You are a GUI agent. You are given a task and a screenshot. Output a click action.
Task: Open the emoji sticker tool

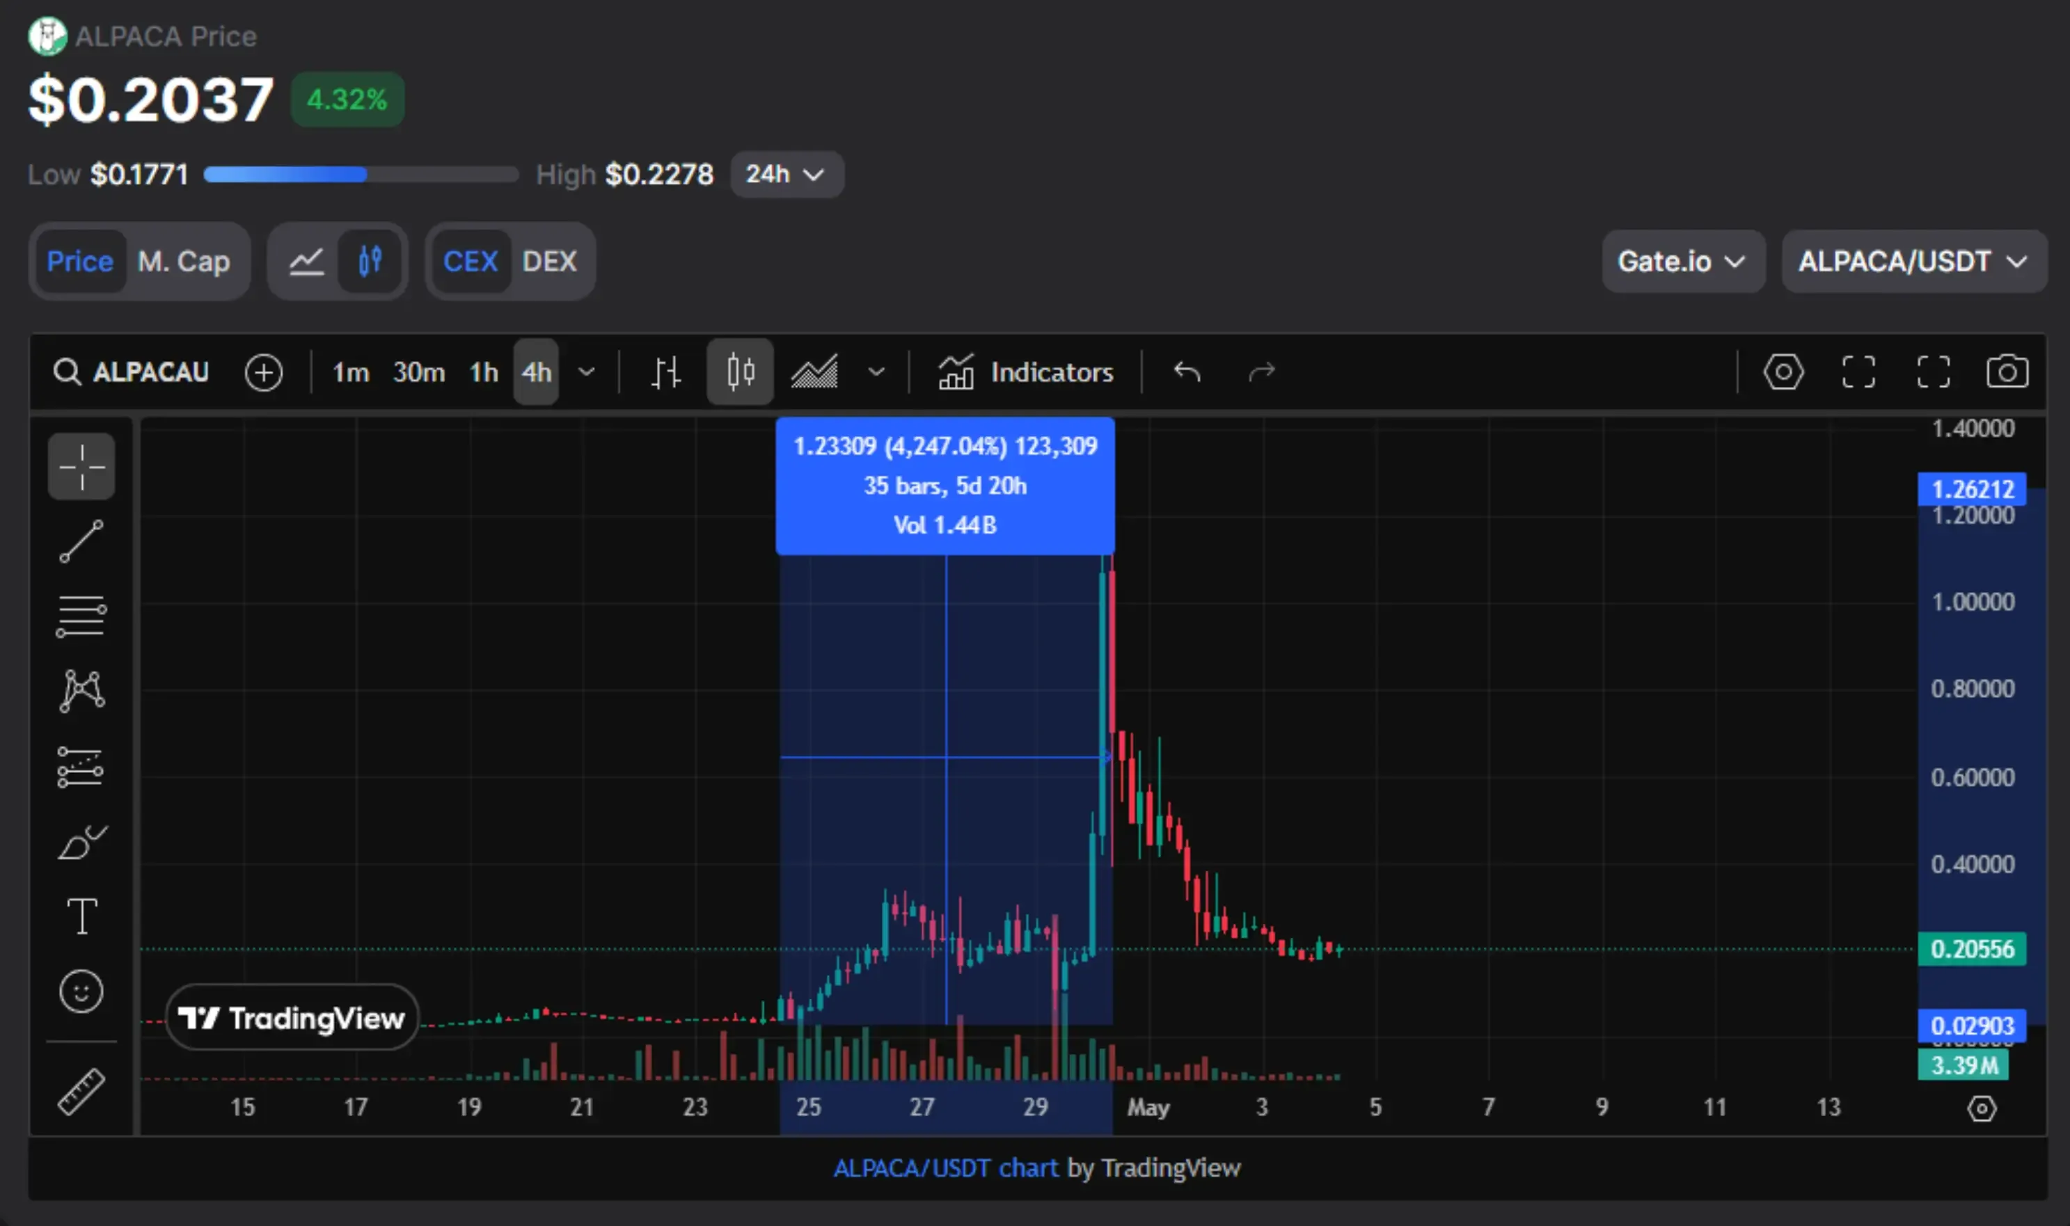(80, 989)
